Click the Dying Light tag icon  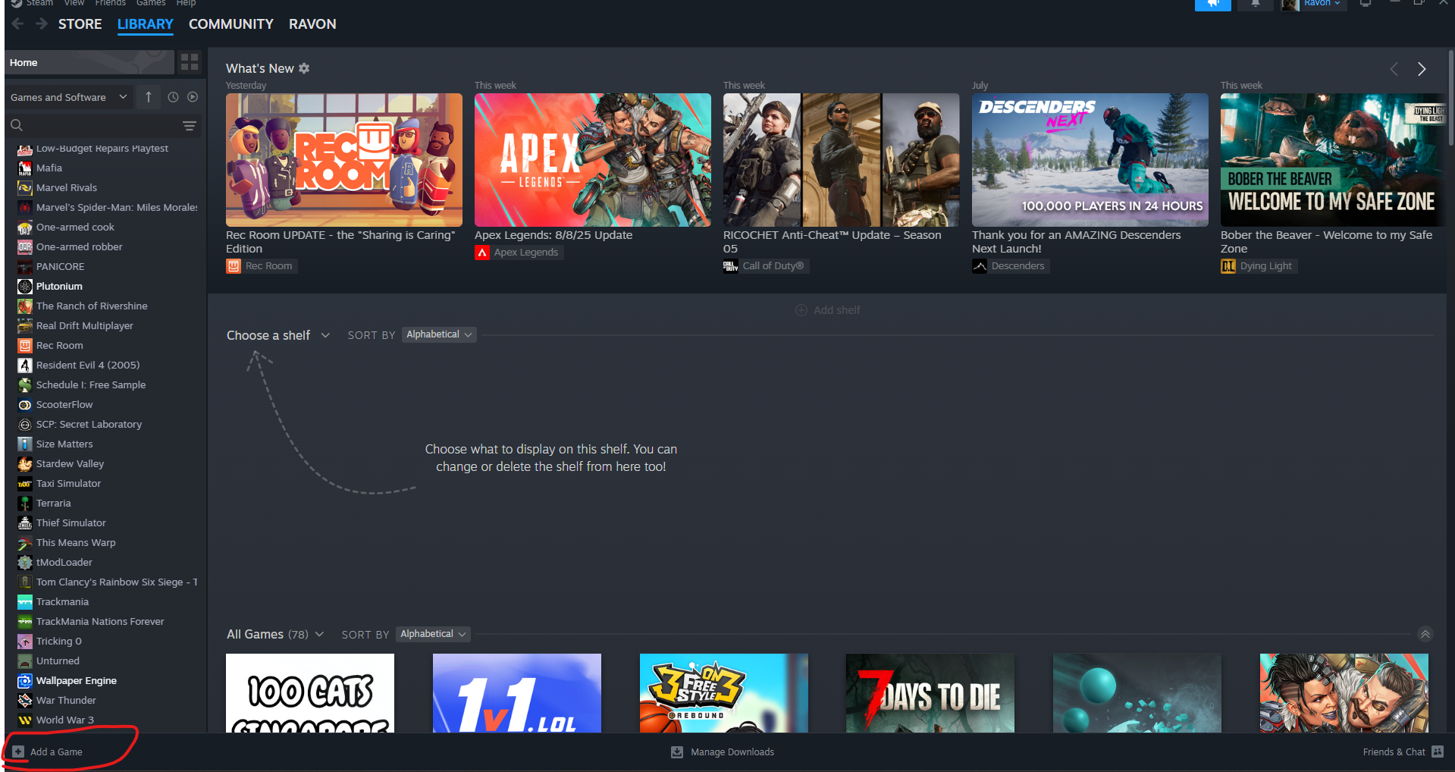1228,266
